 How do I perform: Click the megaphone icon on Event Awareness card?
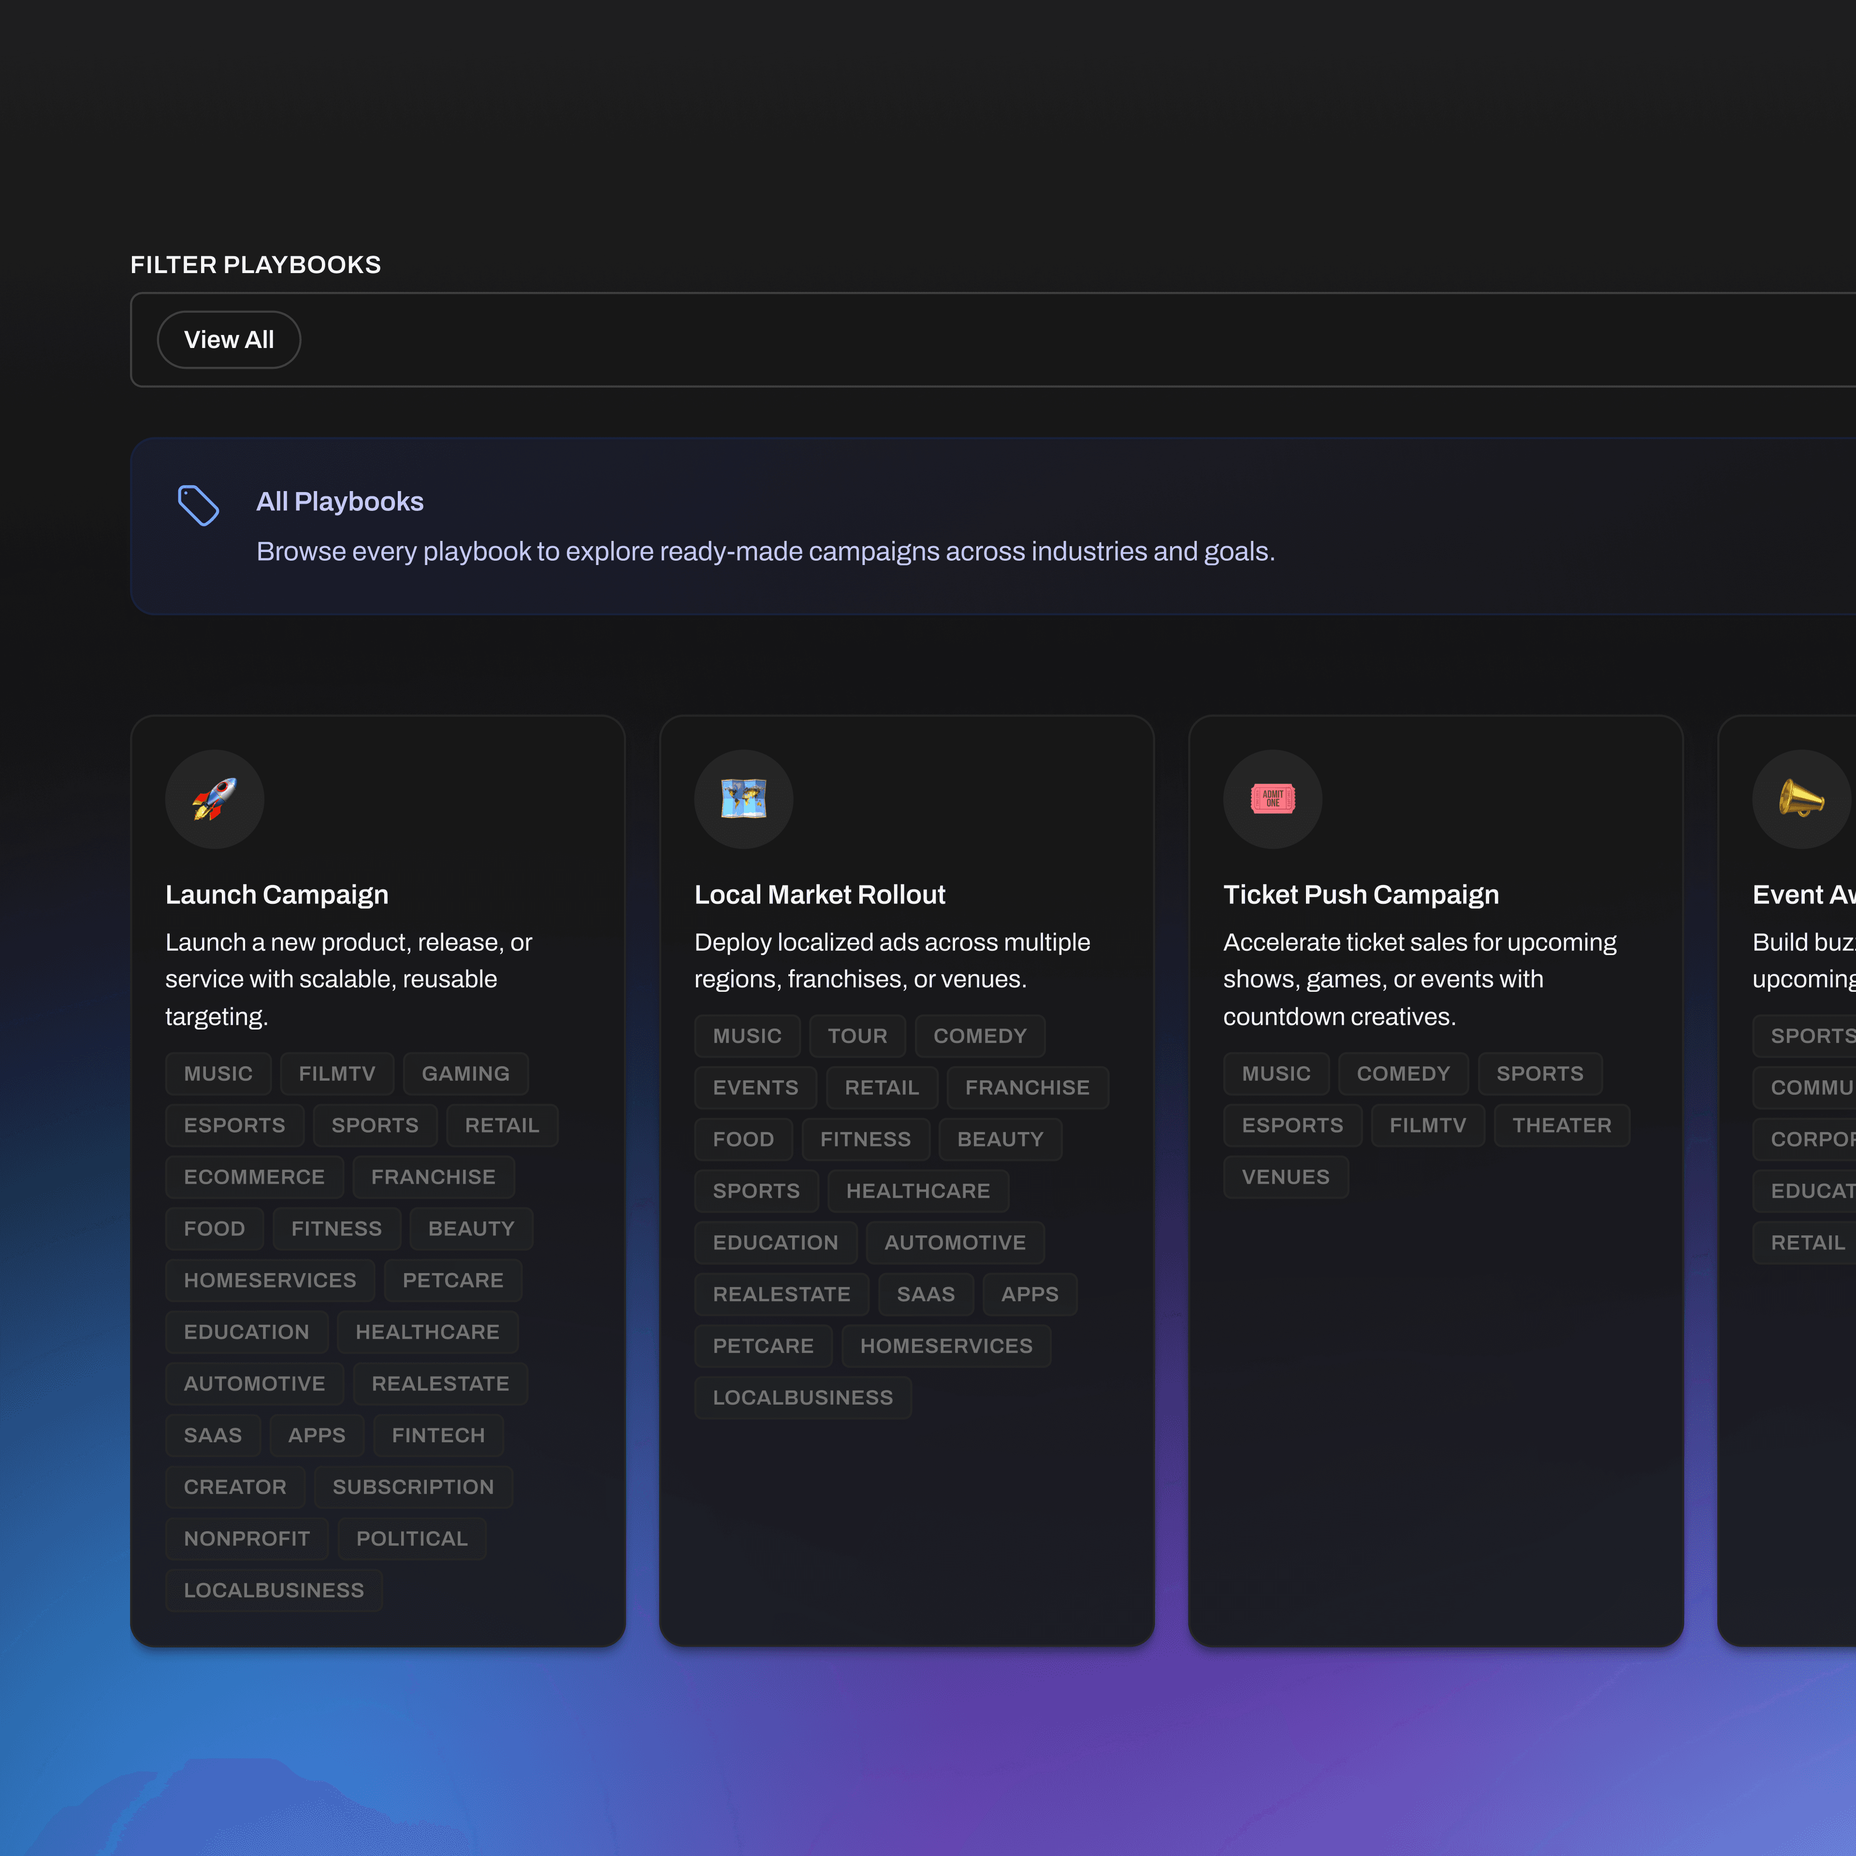(1802, 799)
